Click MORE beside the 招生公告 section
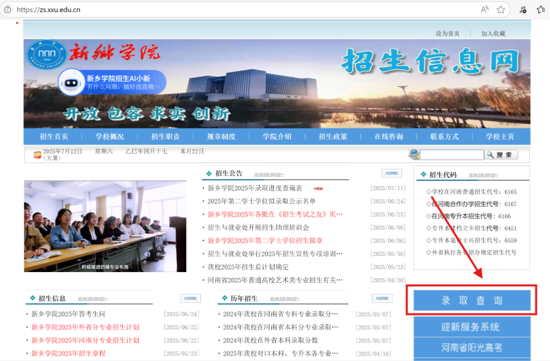Screen dimensions: 550x361 point(391,173)
